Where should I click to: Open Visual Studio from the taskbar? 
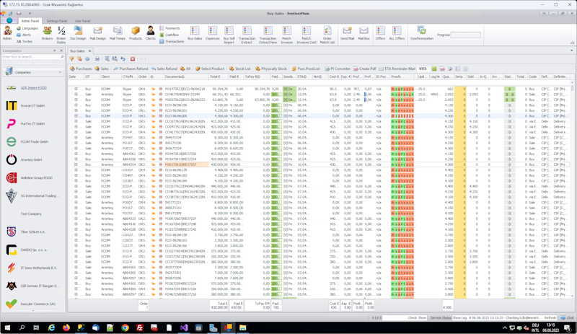184,328
